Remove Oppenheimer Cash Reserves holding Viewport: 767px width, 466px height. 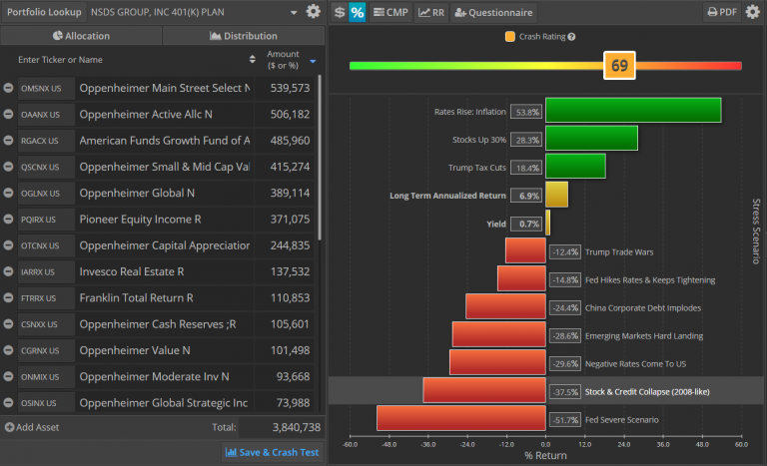pos(9,323)
